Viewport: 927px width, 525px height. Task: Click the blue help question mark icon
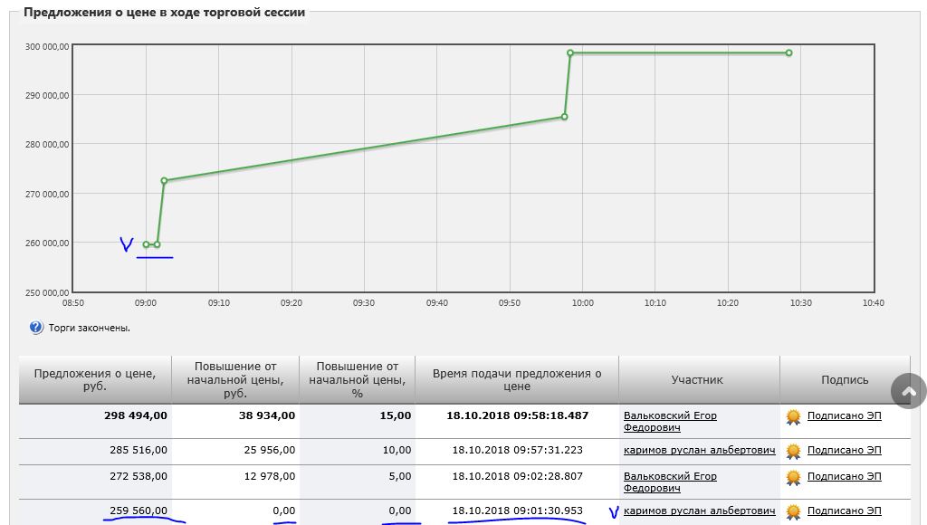(36, 328)
